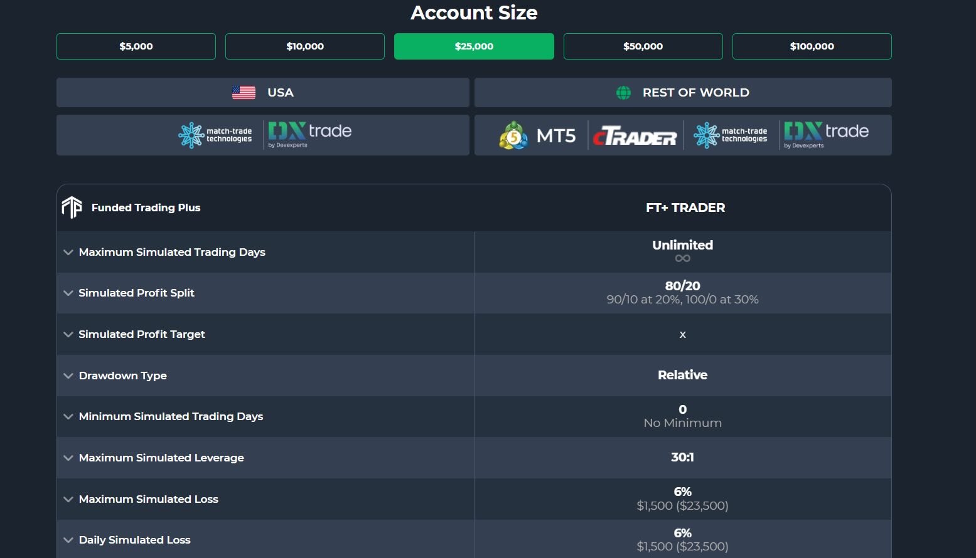
Task: Click the Match-Trade icon under Rest of World
Action: tap(730, 135)
